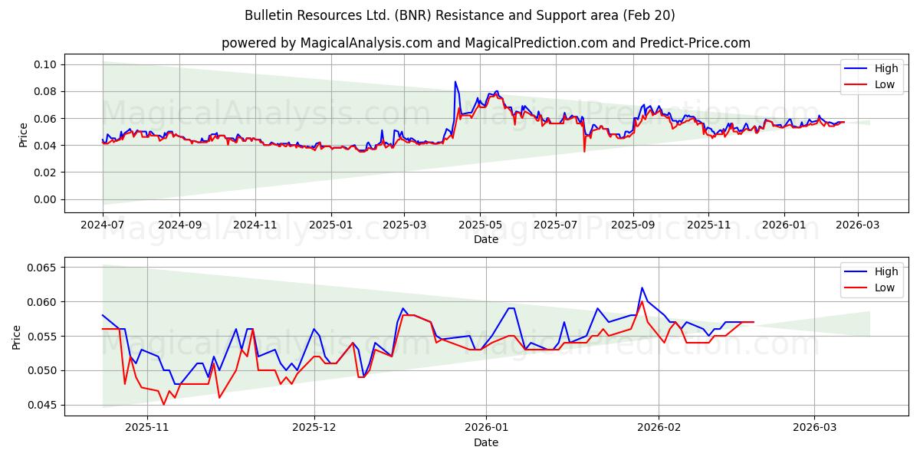Click the 2025-03 tick label on top chart
920x460 pixels.
(x=404, y=225)
